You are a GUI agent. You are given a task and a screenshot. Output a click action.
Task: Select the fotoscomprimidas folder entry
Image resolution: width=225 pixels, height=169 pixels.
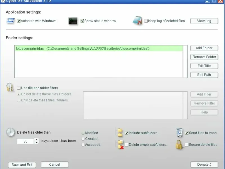point(99,48)
